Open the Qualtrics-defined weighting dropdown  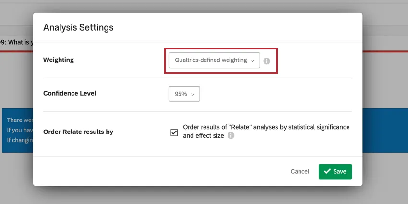[x=214, y=60]
